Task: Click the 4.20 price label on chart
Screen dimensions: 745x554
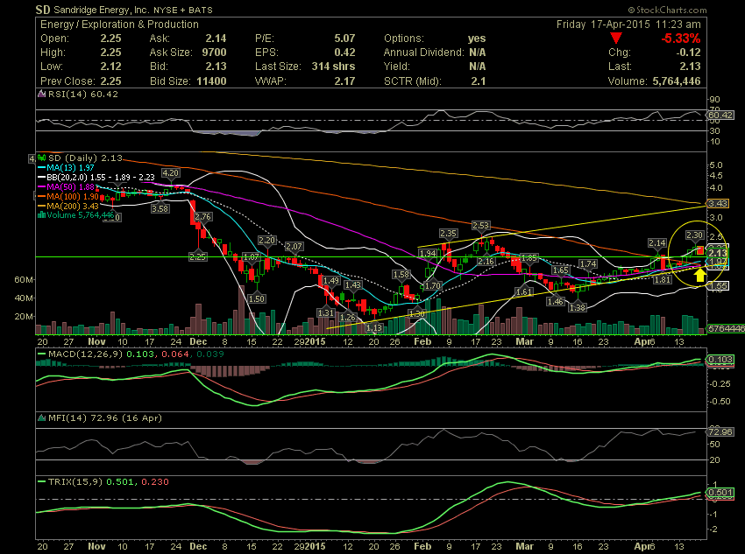Action: (x=171, y=173)
